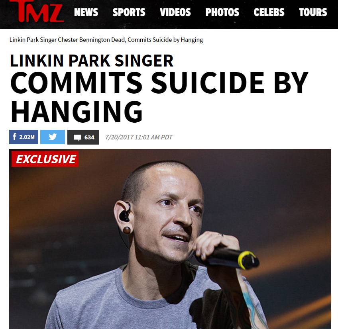
Task: Go to the TOURS page
Action: pos(313,12)
